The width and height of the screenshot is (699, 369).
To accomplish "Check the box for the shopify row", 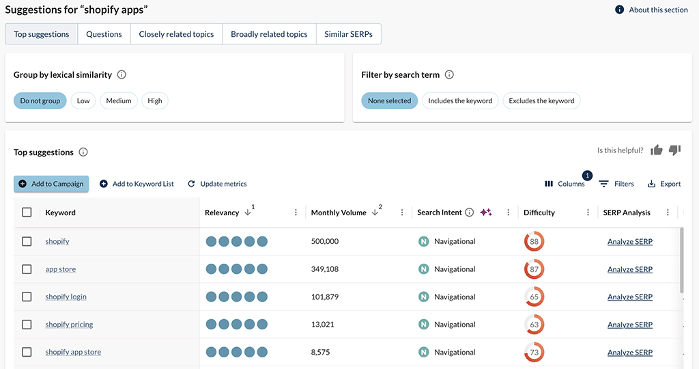I will tap(27, 241).
